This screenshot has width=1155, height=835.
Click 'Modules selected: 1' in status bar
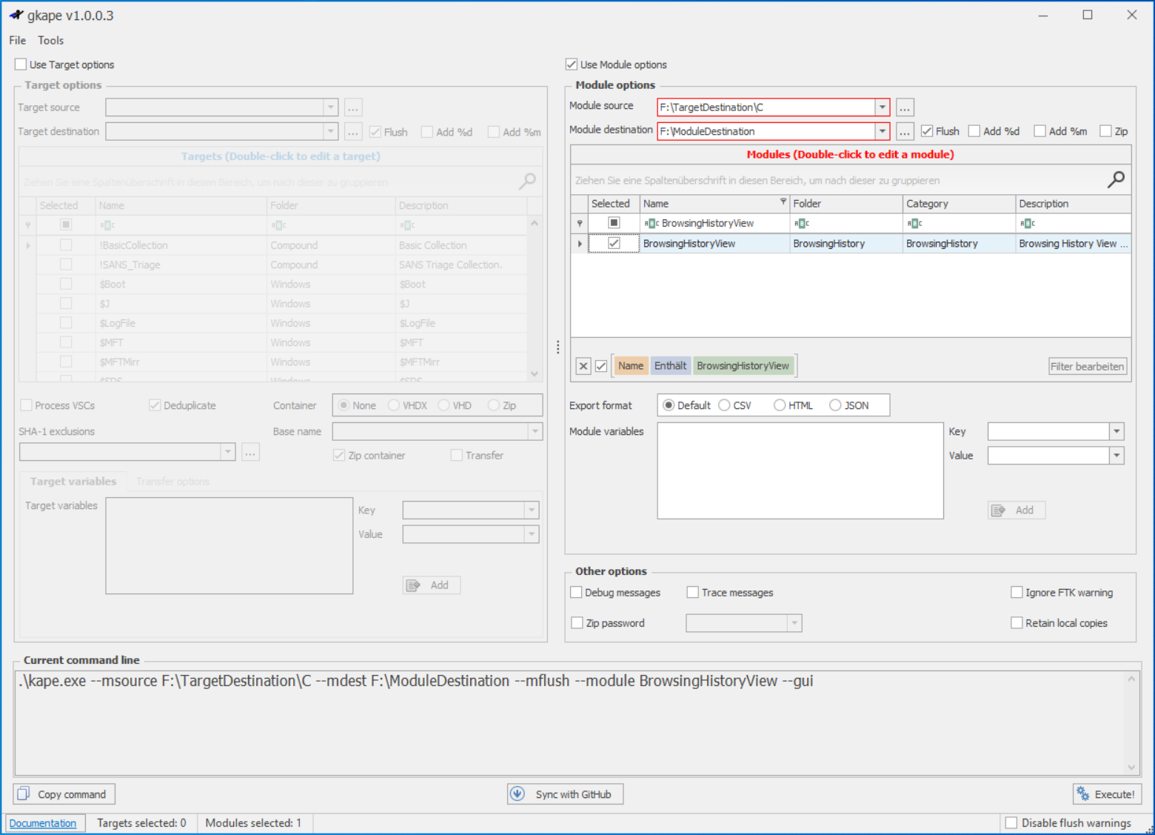(x=253, y=823)
